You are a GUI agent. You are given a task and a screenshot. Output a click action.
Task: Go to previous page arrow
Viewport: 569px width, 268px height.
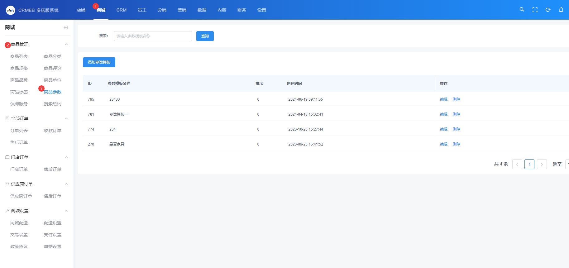click(517, 164)
